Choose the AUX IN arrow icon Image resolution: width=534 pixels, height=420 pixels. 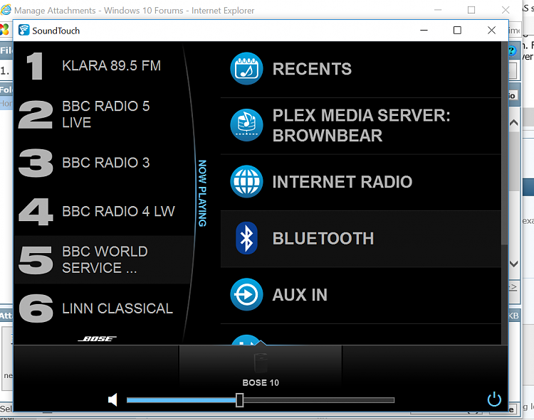point(246,294)
